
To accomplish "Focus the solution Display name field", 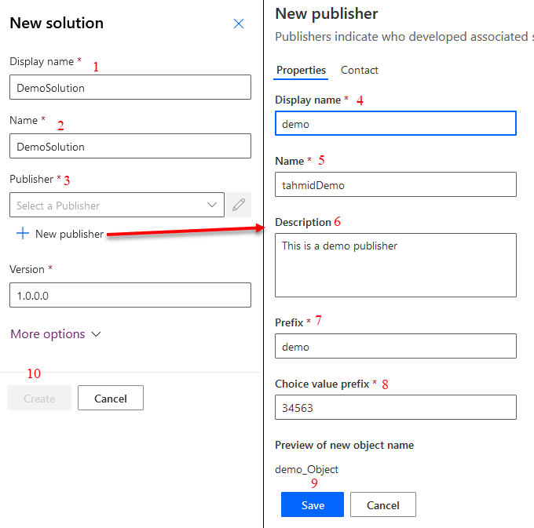I will coord(130,87).
